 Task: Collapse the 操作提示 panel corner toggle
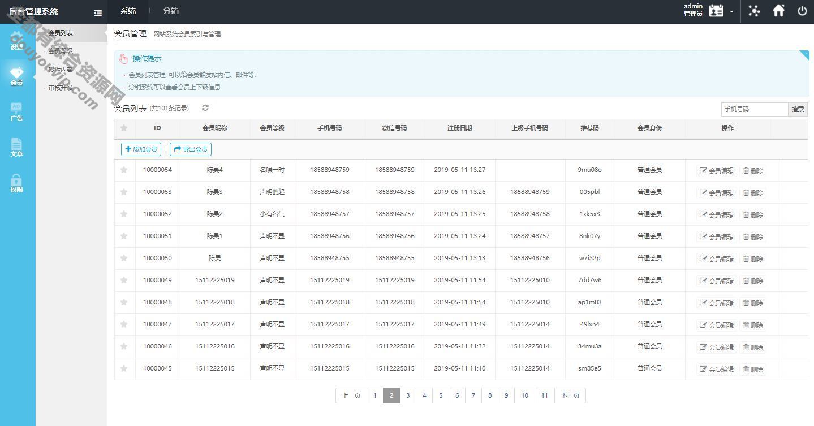coord(804,54)
